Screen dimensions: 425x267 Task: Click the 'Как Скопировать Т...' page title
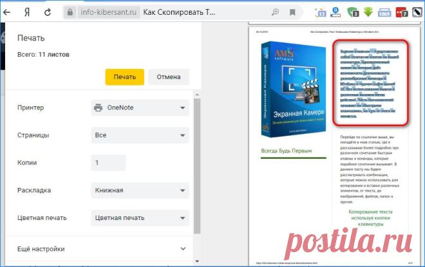[x=179, y=12]
